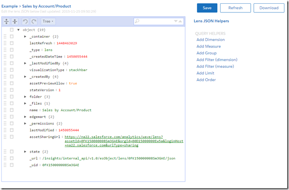Open action menu box for stateVersion row

click(12, 90)
